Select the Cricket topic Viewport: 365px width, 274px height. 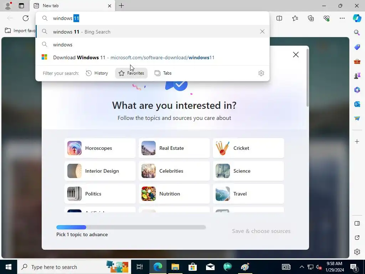(248, 148)
